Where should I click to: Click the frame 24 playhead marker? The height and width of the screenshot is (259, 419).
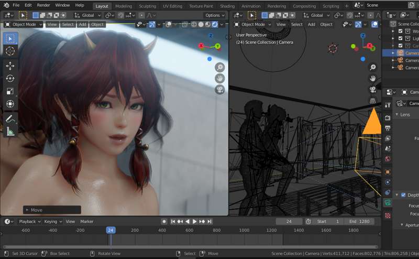coord(111,230)
